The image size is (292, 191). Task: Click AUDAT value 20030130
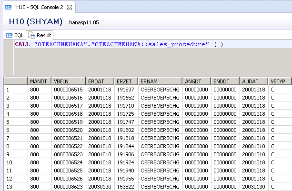[253, 187]
